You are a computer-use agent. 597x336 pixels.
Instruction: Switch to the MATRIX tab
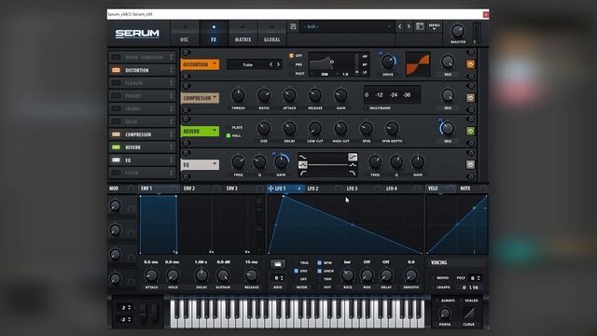[x=243, y=34]
